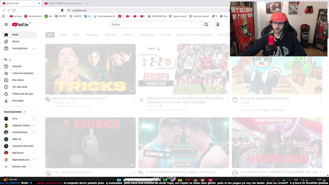Go back in browser history
Viewport: 329px width, 185px height.
coord(4,10)
